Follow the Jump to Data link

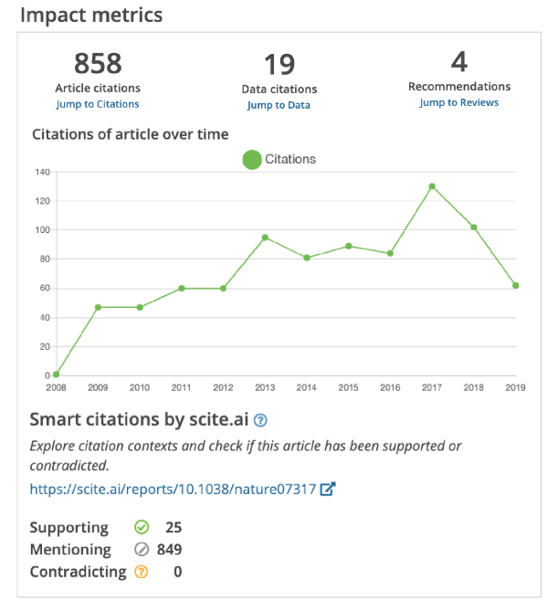pyautogui.click(x=279, y=105)
